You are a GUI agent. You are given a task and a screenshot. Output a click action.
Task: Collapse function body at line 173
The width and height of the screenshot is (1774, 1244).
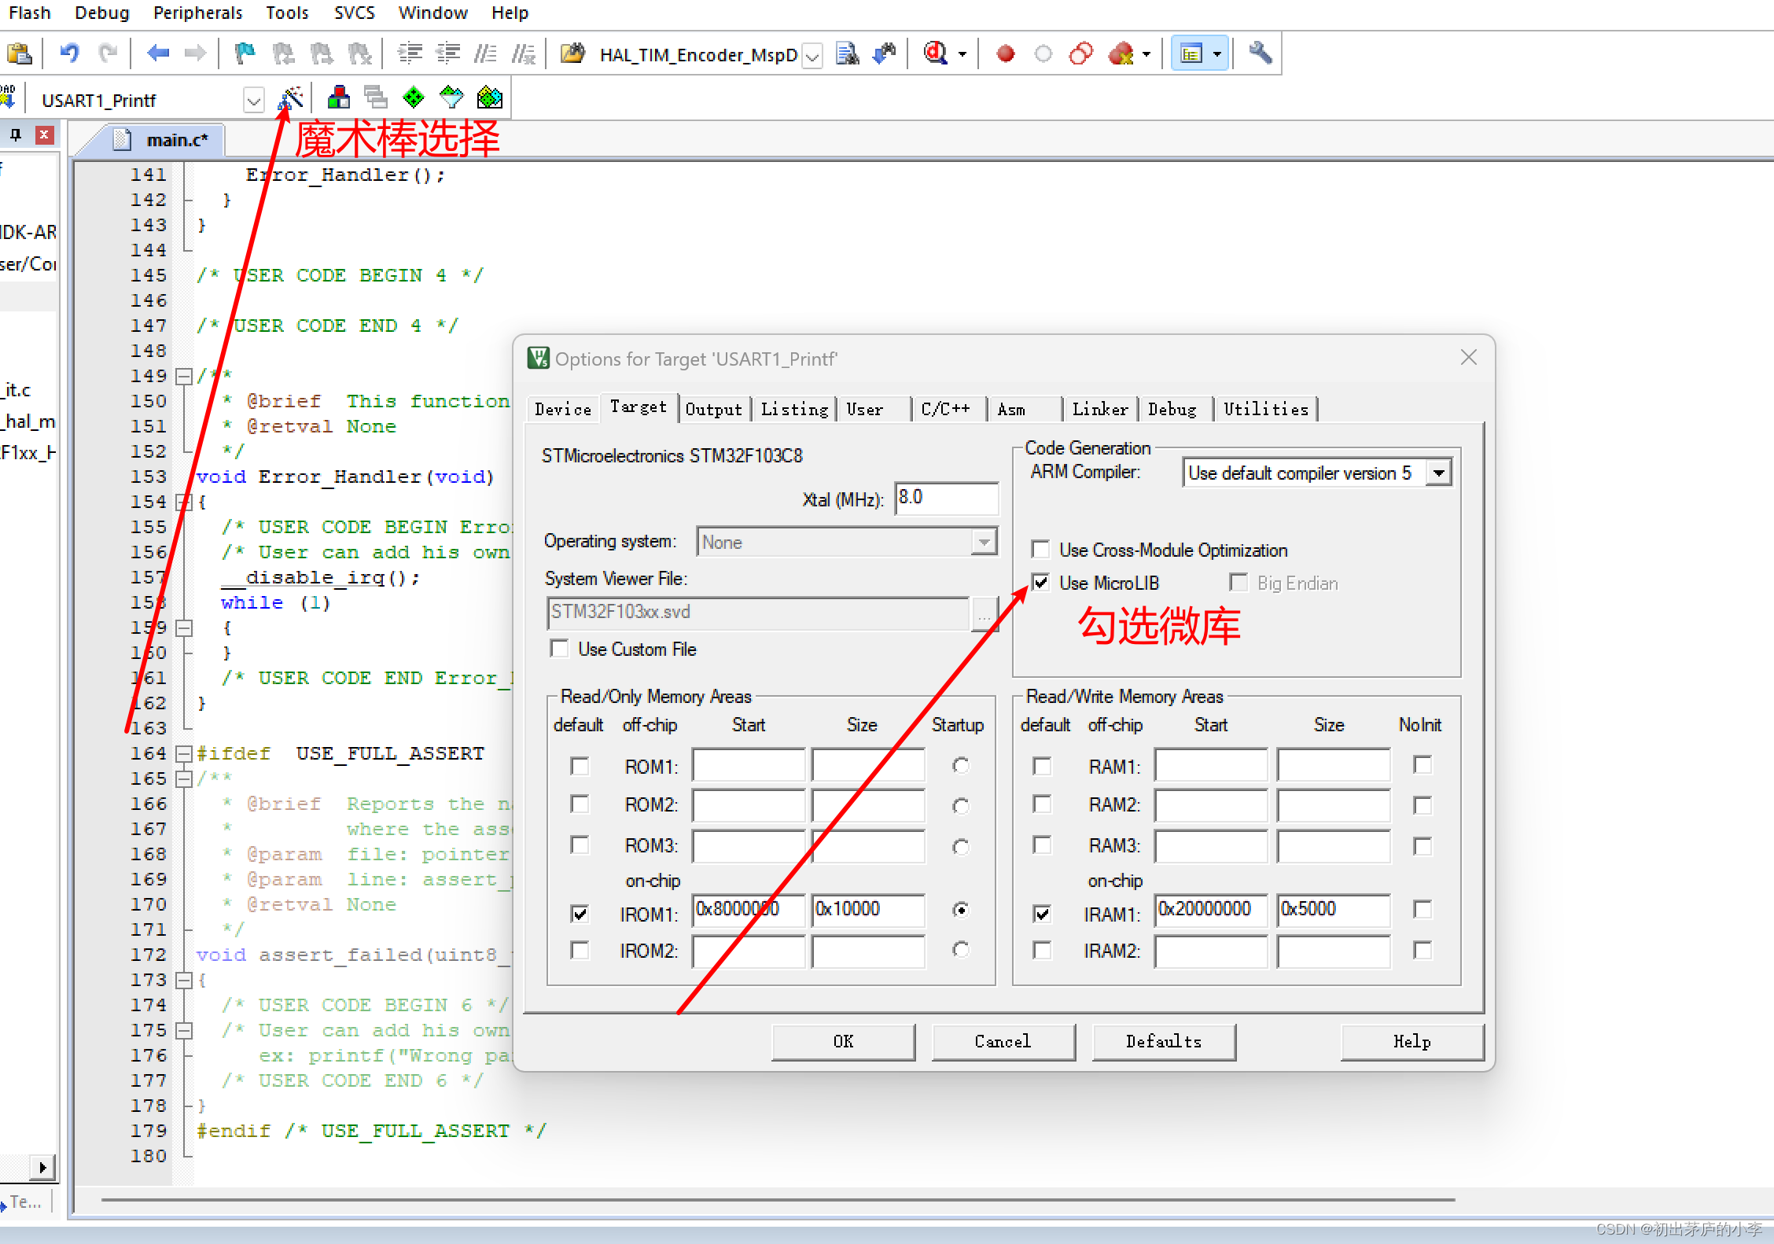click(x=183, y=980)
